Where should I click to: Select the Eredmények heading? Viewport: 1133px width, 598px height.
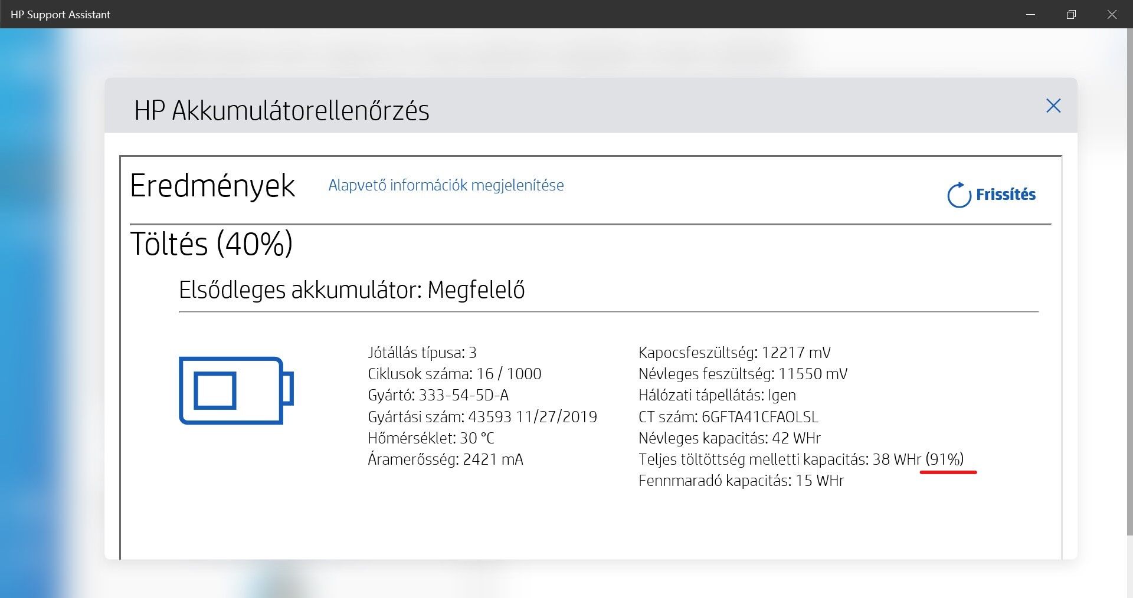pyautogui.click(x=212, y=186)
